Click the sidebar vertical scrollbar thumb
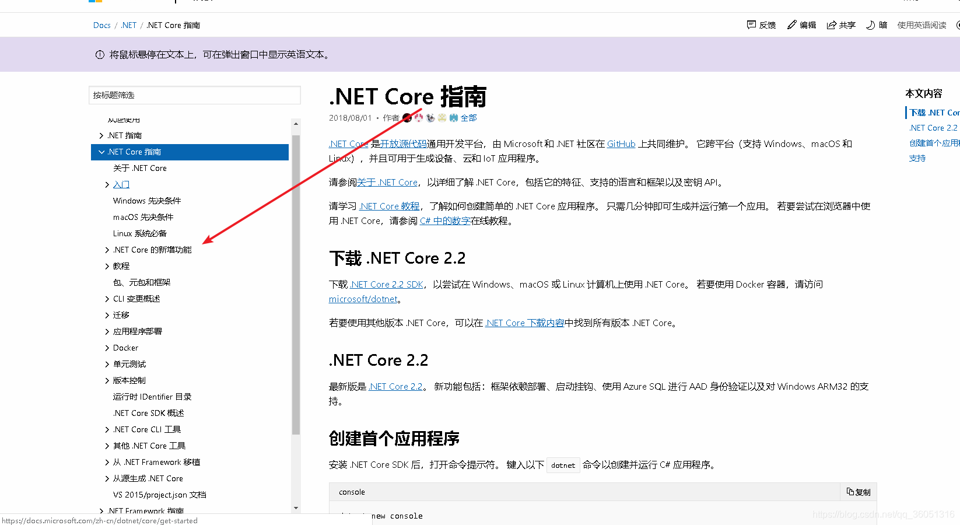Viewport: 960px width, 525px height. click(296, 285)
